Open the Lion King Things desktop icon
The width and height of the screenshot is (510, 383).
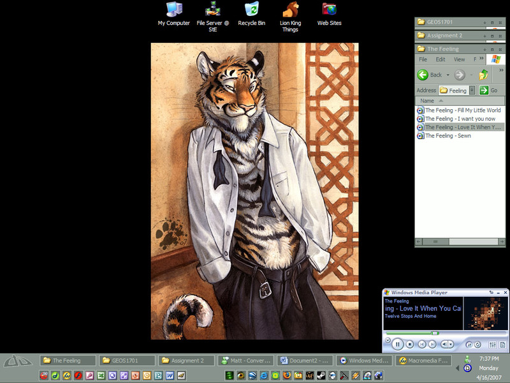(x=291, y=17)
